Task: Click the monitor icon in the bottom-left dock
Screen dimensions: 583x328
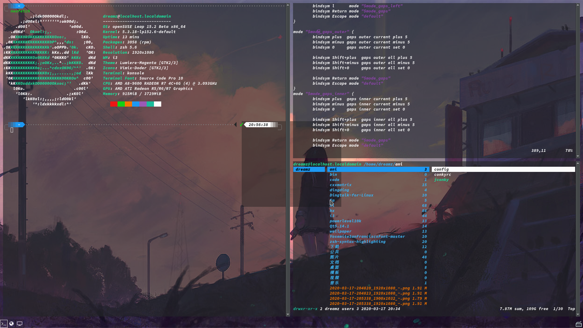Action: (19, 323)
